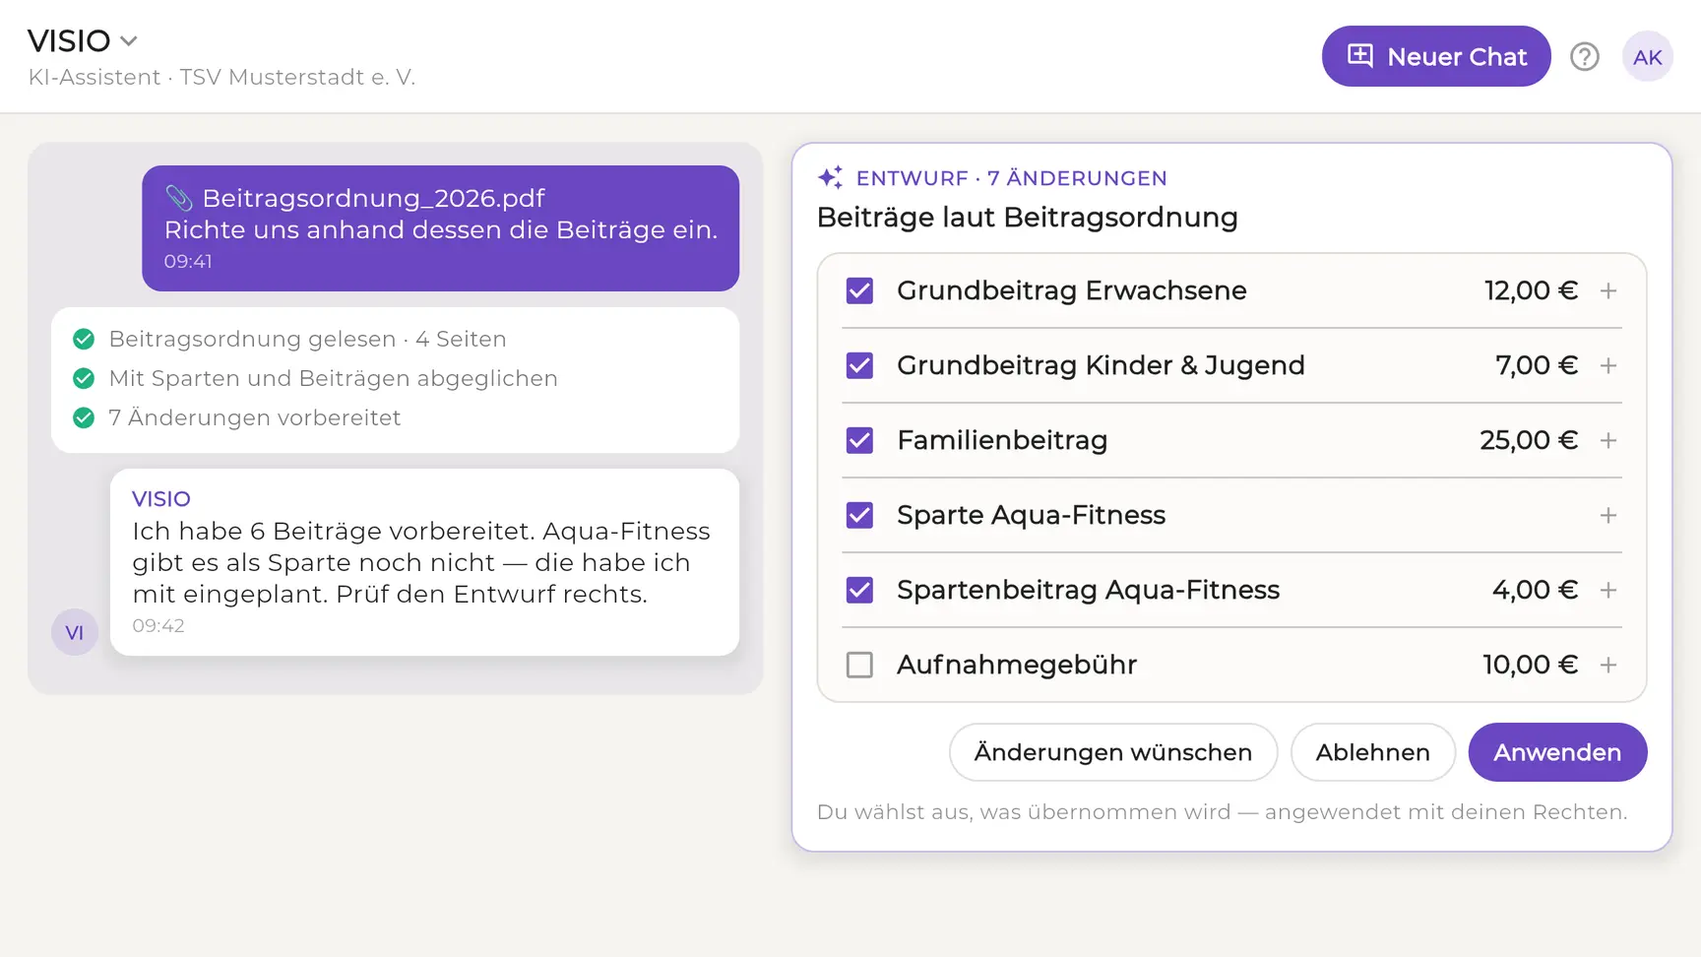The width and height of the screenshot is (1701, 957).
Task: Expand Spartenbeitrag Aqua-Fitness row plus
Action: tap(1608, 590)
